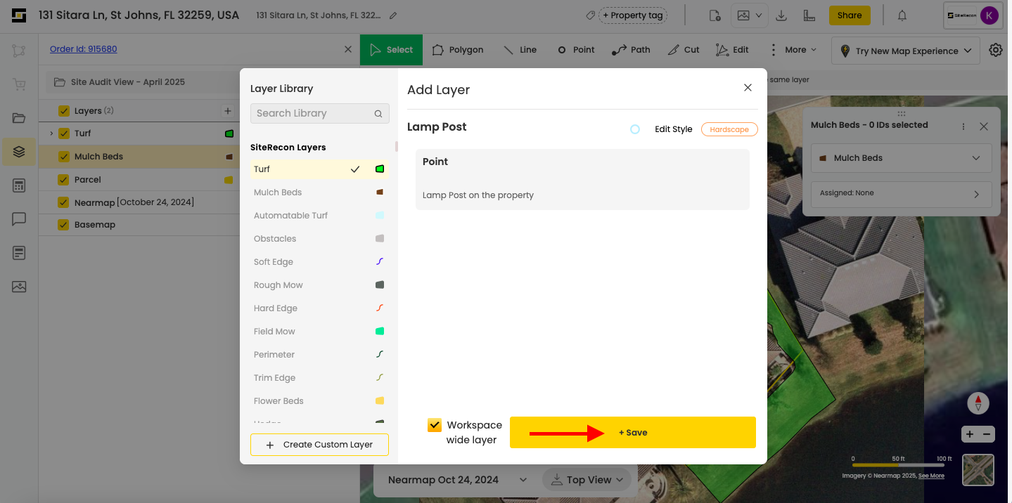The image size is (1012, 503).
Task: Uncheck the Workspace wide layer checkbox
Action: [x=435, y=425]
